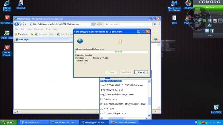Refresh the page in Internet Explorer

[x=97, y=24]
